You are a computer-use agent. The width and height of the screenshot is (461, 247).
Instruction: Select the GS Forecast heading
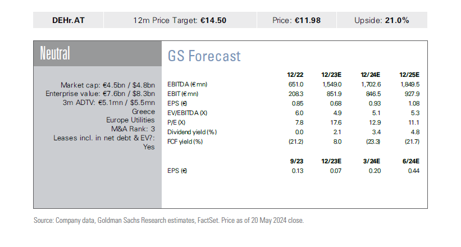(x=204, y=56)
